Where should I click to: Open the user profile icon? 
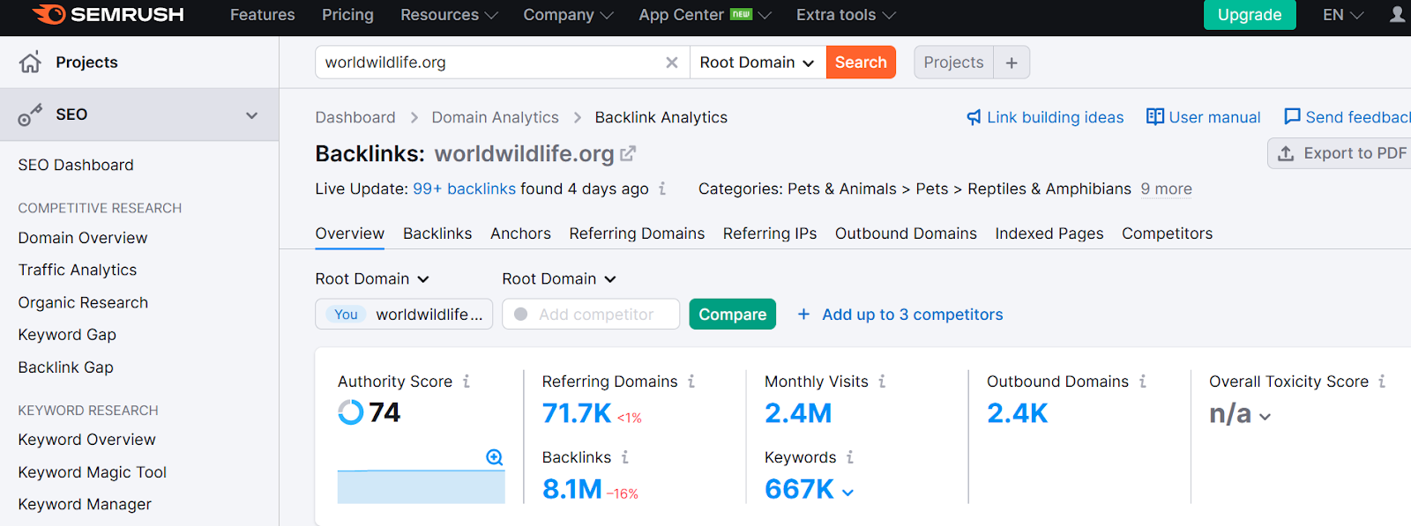pyautogui.click(x=1397, y=14)
